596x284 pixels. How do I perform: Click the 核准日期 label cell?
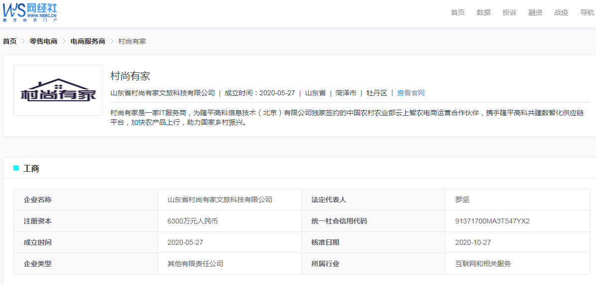coord(373,242)
